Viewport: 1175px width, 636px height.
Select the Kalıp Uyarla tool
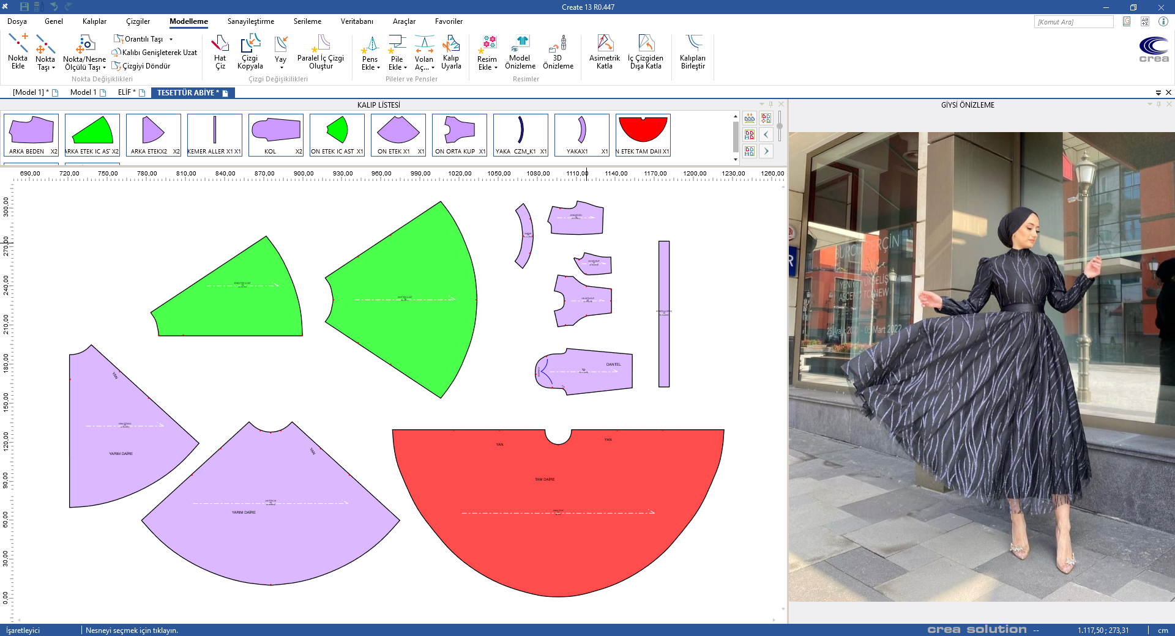(451, 51)
